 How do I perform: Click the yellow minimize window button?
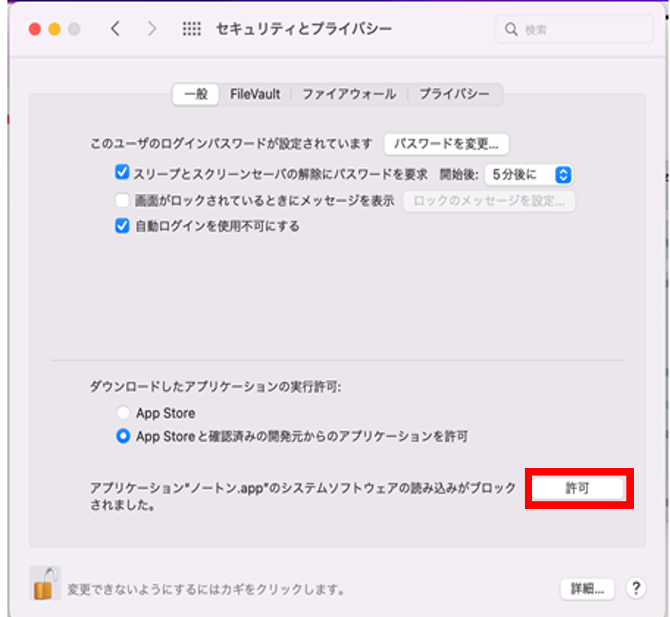(54, 29)
